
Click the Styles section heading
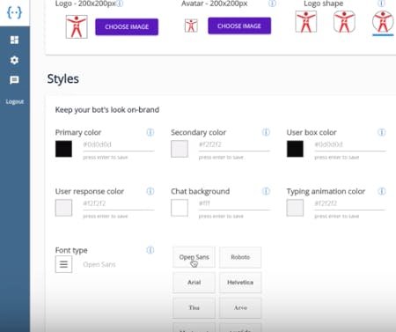pos(63,79)
